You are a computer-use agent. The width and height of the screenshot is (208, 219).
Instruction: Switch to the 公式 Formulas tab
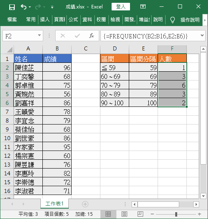click(73, 20)
